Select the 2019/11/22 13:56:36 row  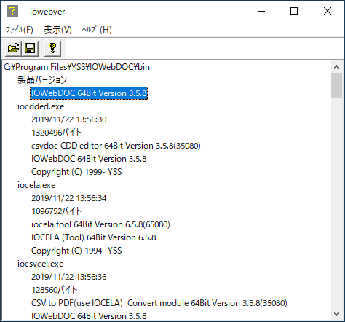69,277
